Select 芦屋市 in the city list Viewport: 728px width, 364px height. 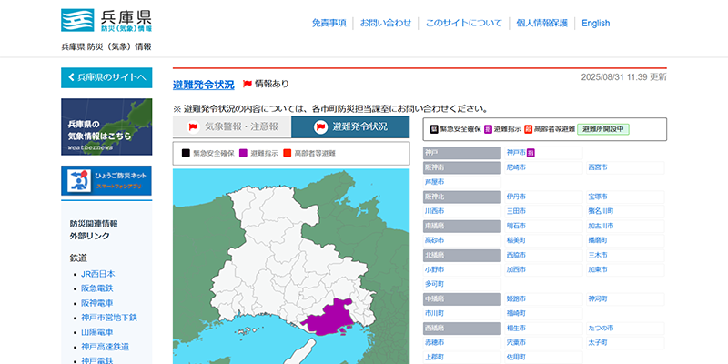click(x=434, y=182)
